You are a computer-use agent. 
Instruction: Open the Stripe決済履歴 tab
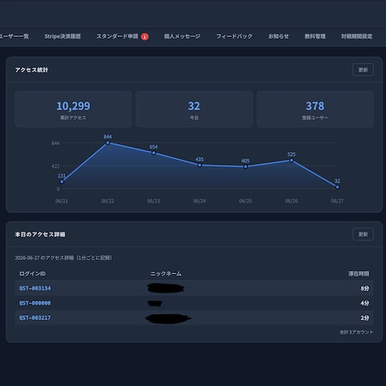63,36
